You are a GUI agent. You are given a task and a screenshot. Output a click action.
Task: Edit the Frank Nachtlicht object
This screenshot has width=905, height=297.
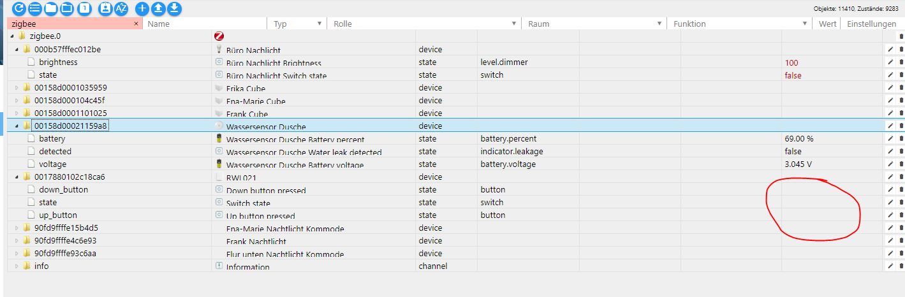[x=890, y=241]
